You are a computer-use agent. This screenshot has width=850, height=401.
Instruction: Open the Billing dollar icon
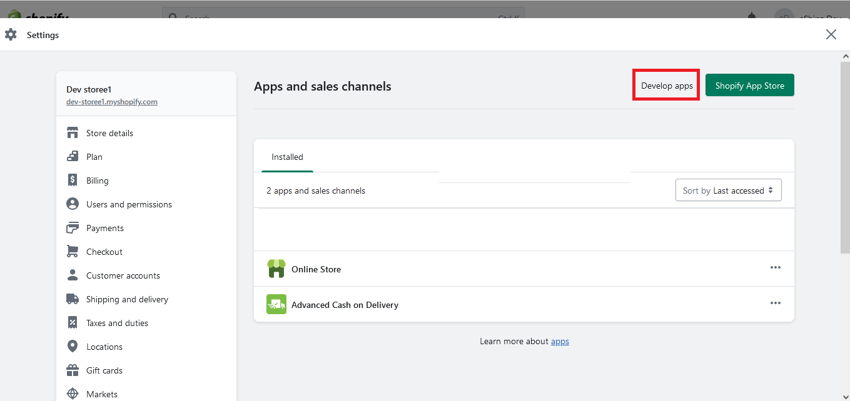pyautogui.click(x=73, y=181)
